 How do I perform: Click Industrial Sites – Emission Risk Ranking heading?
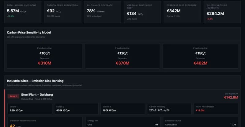point(35,81)
